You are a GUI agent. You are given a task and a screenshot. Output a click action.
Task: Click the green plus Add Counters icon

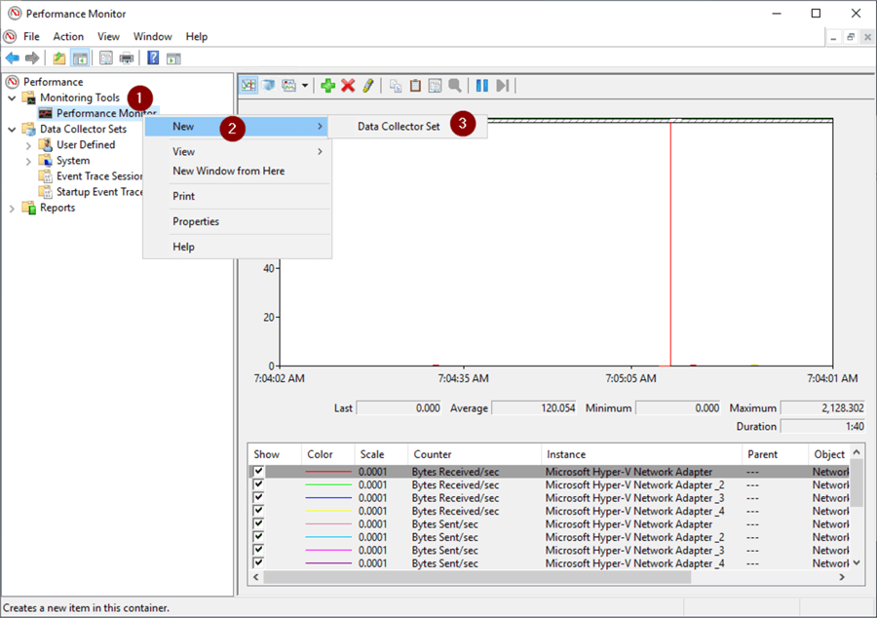pyautogui.click(x=328, y=86)
